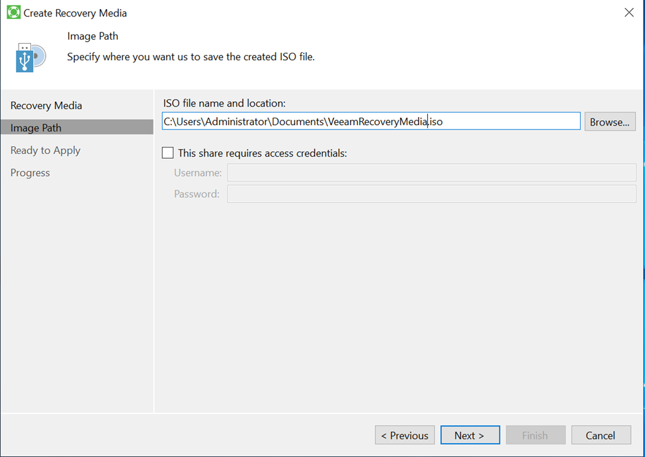Click into the Username field

(x=431, y=173)
